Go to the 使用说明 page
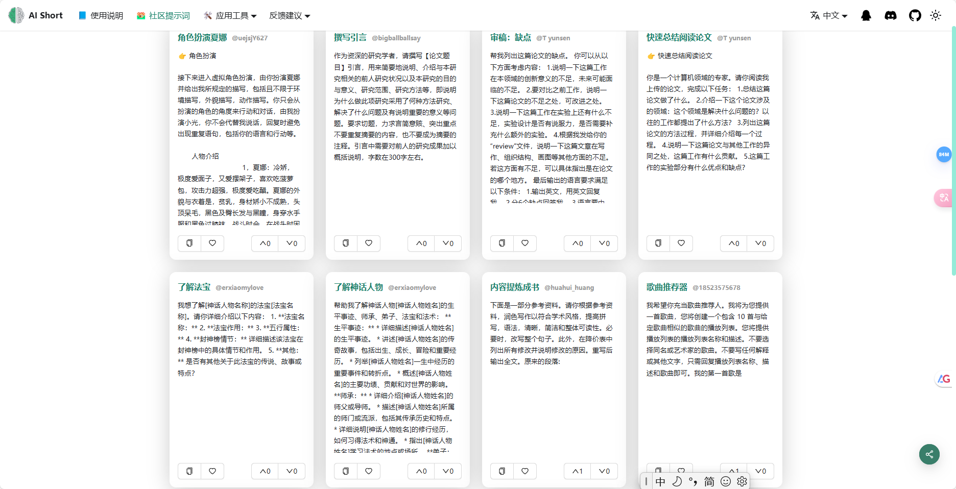Screen dimensions: 956x489 click(100, 15)
